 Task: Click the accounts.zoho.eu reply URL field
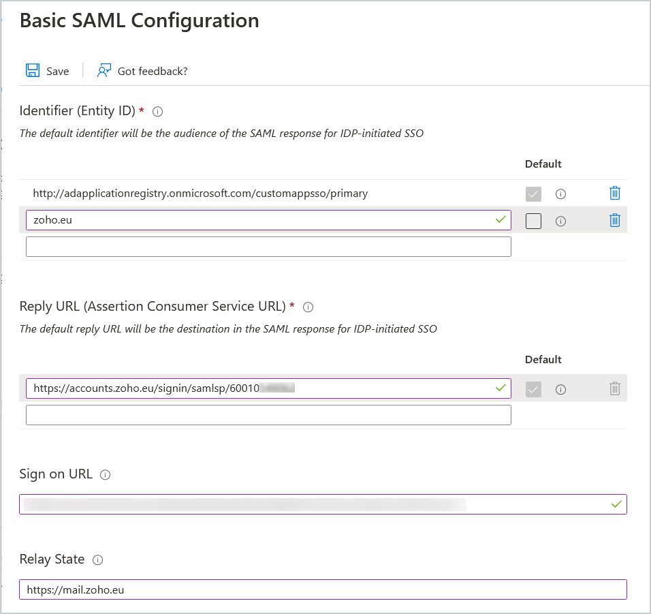click(x=268, y=388)
